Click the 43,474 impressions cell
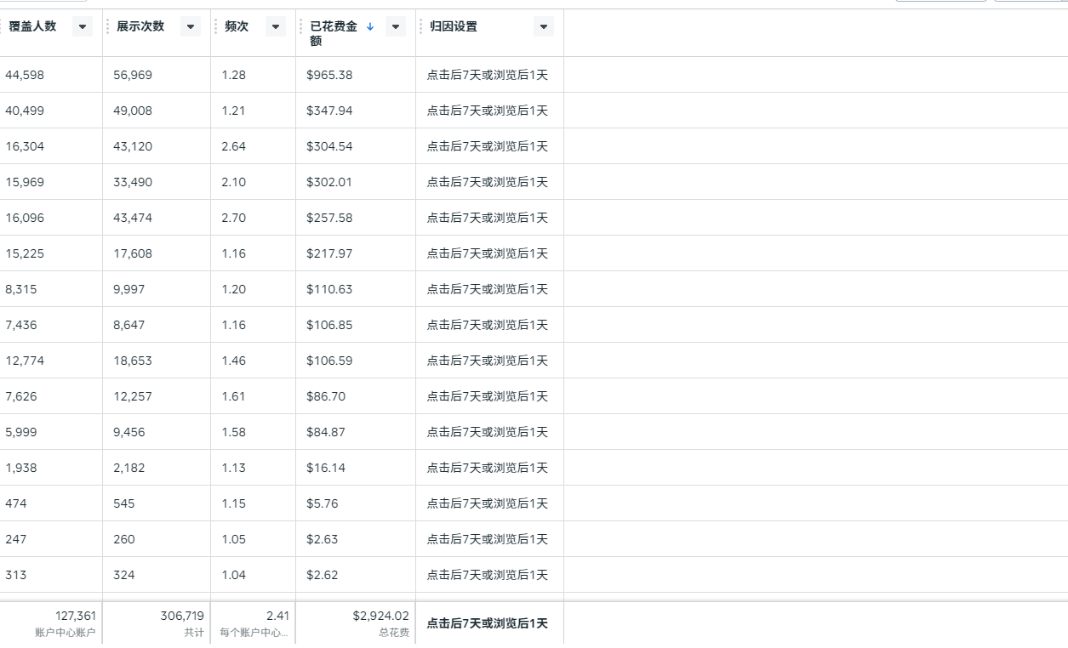The image size is (1068, 648). click(x=133, y=218)
